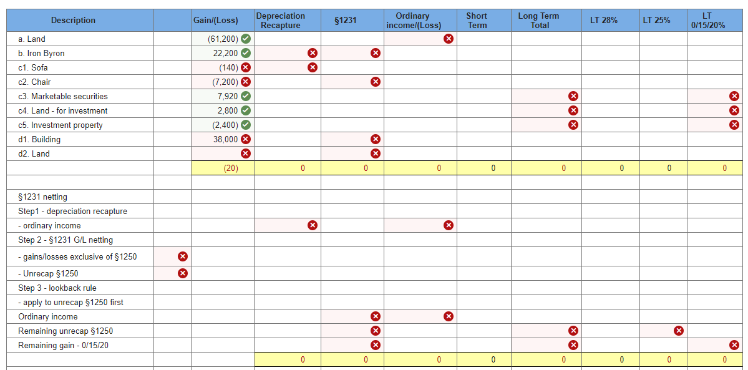This screenshot has width=748, height=370.
Task: Select Land row Ordinary income/(Loss) input field
Action: point(420,39)
